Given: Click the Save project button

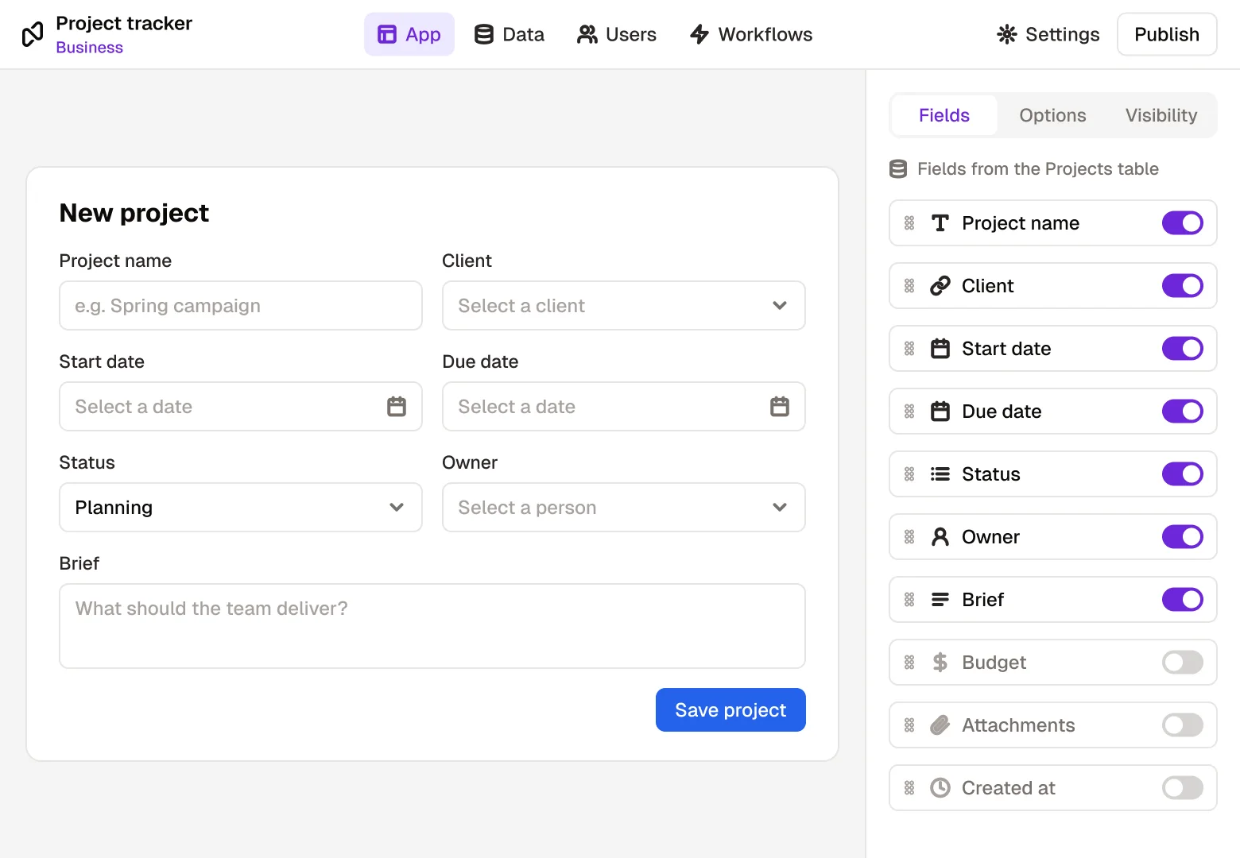Looking at the screenshot, I should point(730,710).
